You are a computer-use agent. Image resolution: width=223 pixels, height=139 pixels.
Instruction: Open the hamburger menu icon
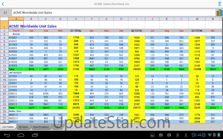click(220, 4)
